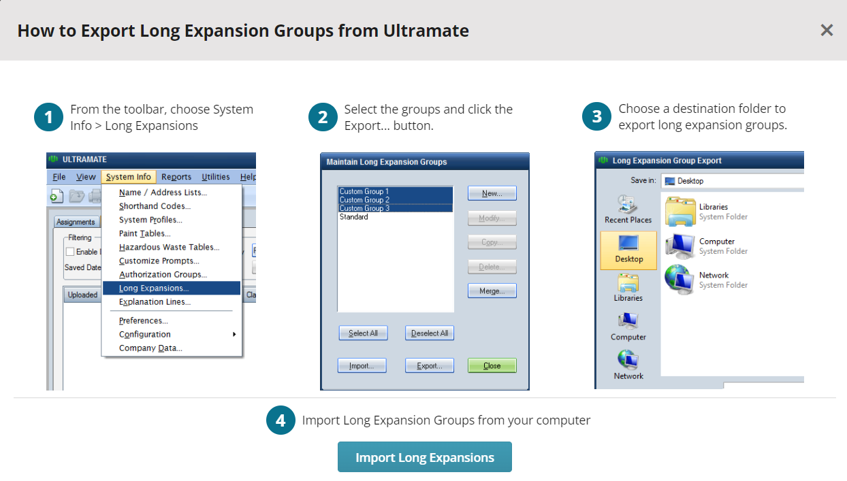Choose Computer in the export dialog sidebar
Screen dimensions: 847x481
click(x=628, y=327)
